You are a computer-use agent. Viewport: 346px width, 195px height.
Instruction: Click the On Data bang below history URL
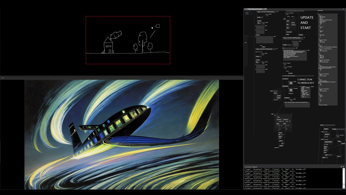pyautogui.click(x=264, y=23)
